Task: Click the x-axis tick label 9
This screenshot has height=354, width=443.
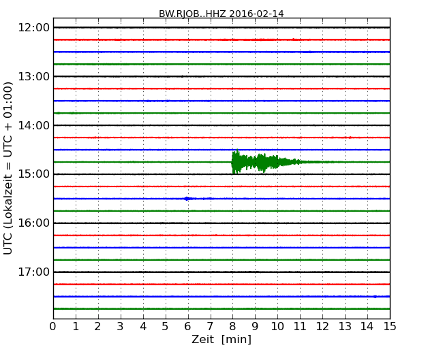Action: click(255, 327)
